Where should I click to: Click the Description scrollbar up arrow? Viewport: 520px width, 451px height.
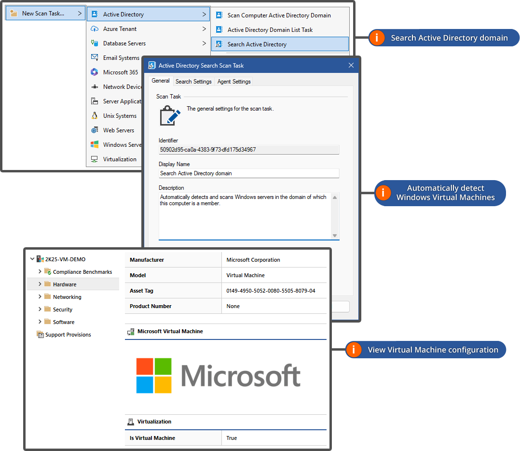pos(335,197)
